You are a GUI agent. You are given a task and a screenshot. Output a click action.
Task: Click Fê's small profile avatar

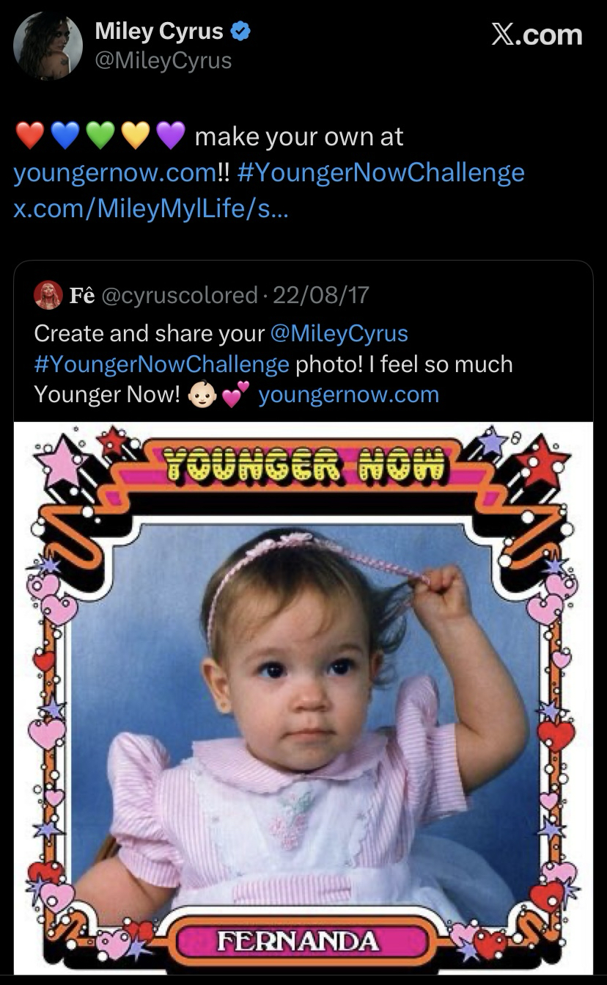click(x=48, y=295)
